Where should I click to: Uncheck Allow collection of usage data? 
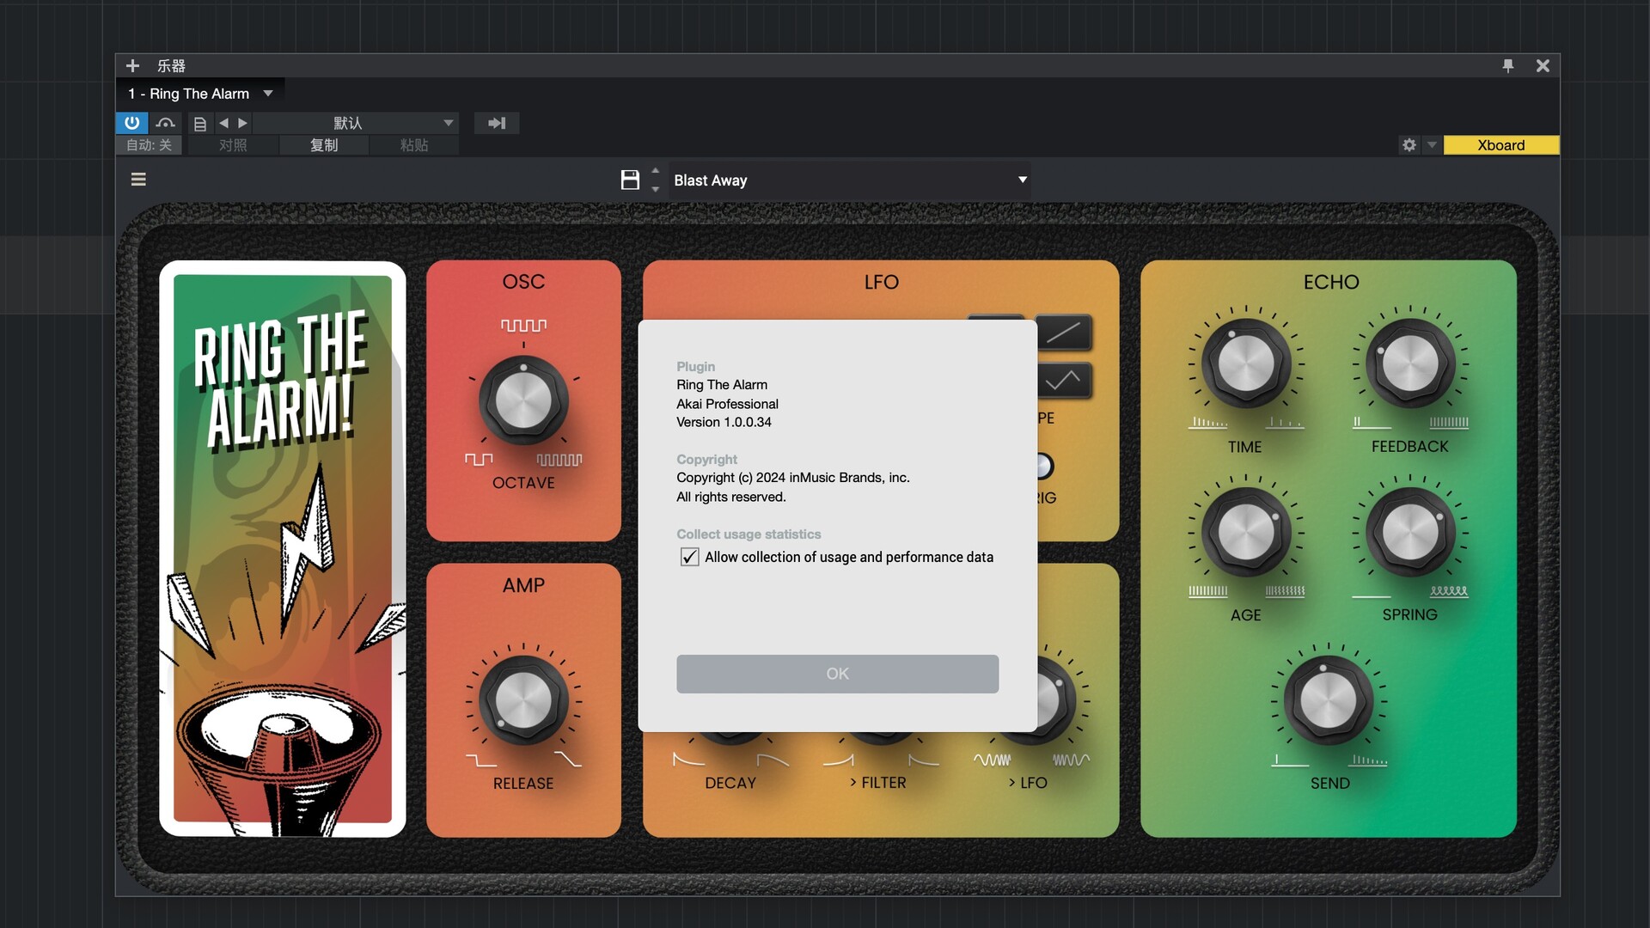coord(689,557)
